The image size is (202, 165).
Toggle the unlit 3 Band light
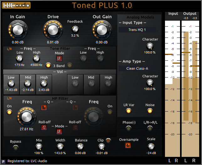70,65
